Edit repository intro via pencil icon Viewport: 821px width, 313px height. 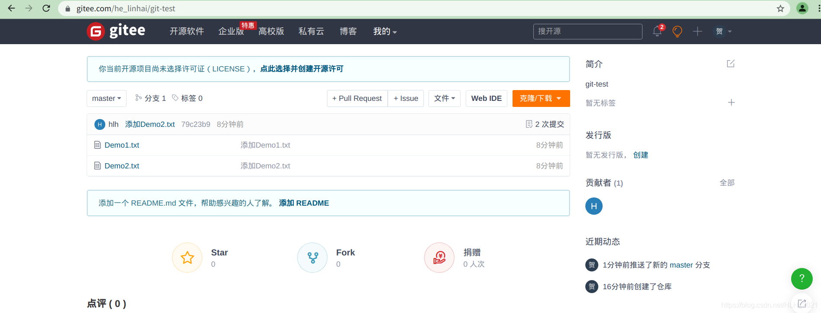pyautogui.click(x=731, y=64)
